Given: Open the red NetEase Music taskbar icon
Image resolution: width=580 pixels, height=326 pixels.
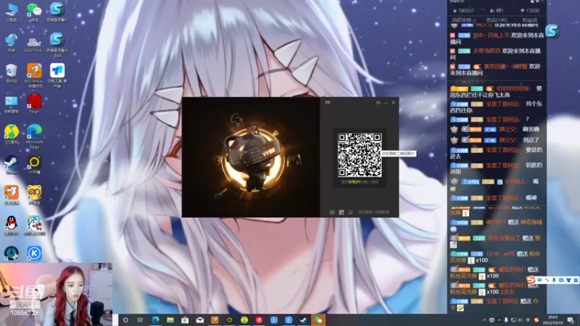Looking at the screenshot, I should click(259, 319).
